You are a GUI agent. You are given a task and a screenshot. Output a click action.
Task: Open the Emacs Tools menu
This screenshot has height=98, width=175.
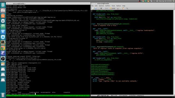tap(113, 6)
